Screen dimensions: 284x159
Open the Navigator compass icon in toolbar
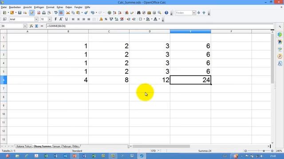(144, 13)
